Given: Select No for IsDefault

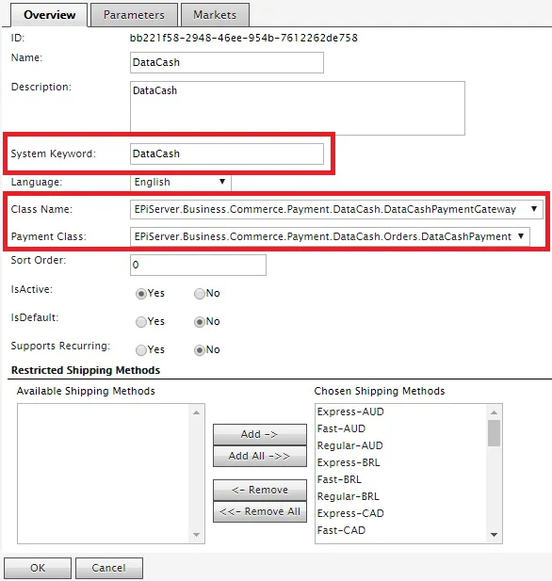Looking at the screenshot, I should coord(200,322).
